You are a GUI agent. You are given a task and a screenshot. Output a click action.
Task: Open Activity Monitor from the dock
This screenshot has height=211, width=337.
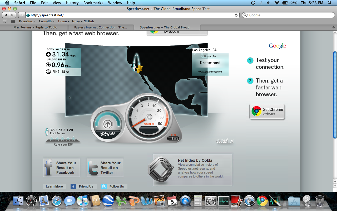tap(223, 201)
